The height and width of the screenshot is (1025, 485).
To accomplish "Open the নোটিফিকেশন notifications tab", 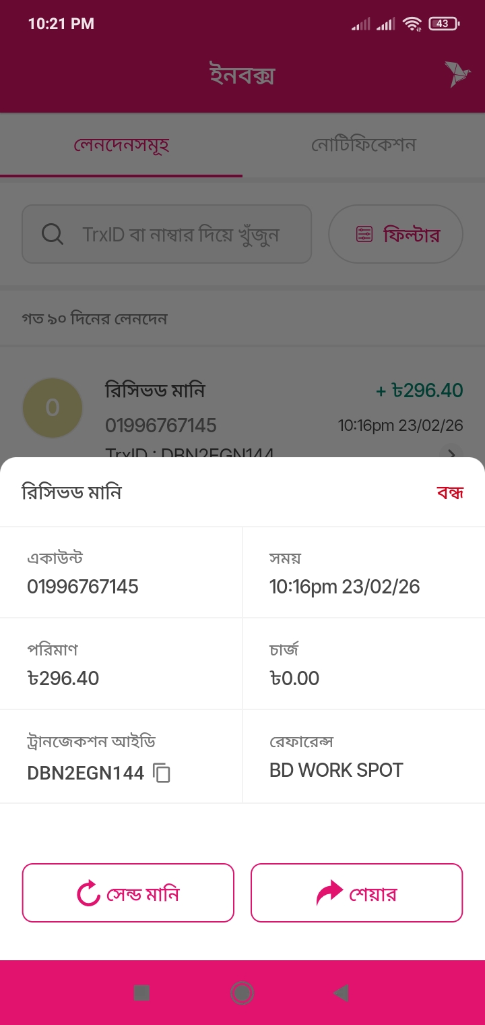I will 364,144.
